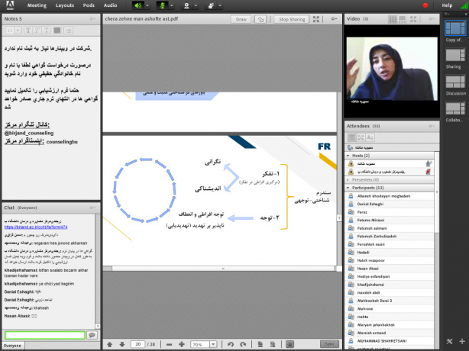Open the Meeting menu
The image size is (469, 351).
(37, 5)
